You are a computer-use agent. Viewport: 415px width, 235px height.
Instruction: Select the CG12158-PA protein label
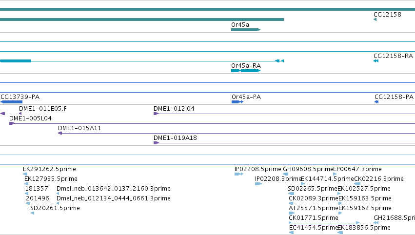tap(394, 97)
